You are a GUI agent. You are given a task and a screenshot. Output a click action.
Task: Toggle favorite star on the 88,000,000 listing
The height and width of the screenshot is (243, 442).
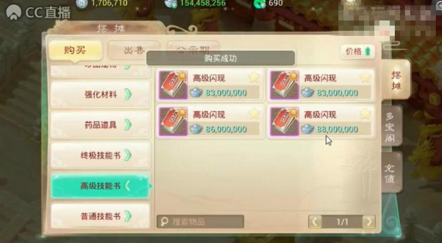point(365,114)
